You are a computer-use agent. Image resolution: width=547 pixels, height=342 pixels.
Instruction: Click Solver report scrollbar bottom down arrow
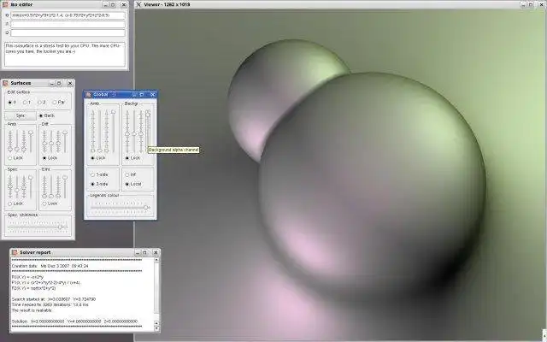[156, 328]
